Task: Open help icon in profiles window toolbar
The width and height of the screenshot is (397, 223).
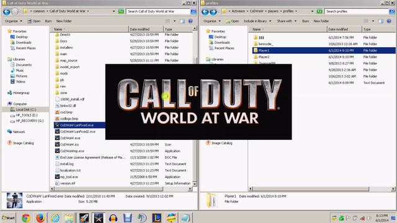Action: [x=389, y=21]
